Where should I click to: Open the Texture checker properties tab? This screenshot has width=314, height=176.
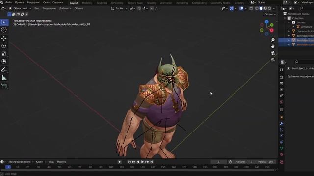tap(281, 162)
